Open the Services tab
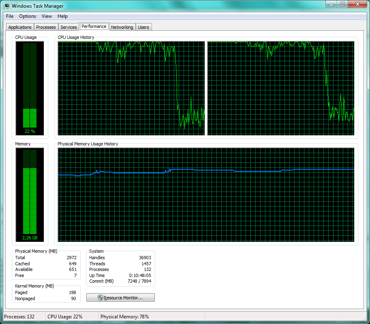Image resolution: width=370 pixels, height=324 pixels. pyautogui.click(x=68, y=27)
